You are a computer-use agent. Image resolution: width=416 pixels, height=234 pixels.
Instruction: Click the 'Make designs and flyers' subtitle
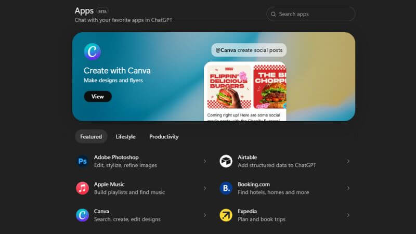click(113, 81)
